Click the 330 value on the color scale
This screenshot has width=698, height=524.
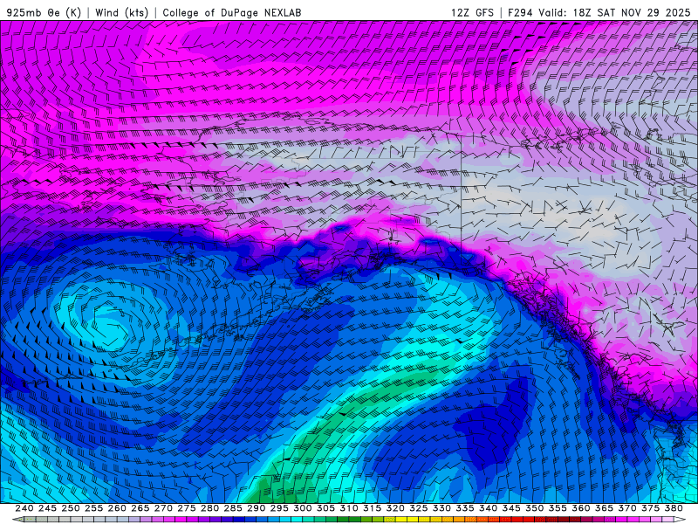[441, 508]
